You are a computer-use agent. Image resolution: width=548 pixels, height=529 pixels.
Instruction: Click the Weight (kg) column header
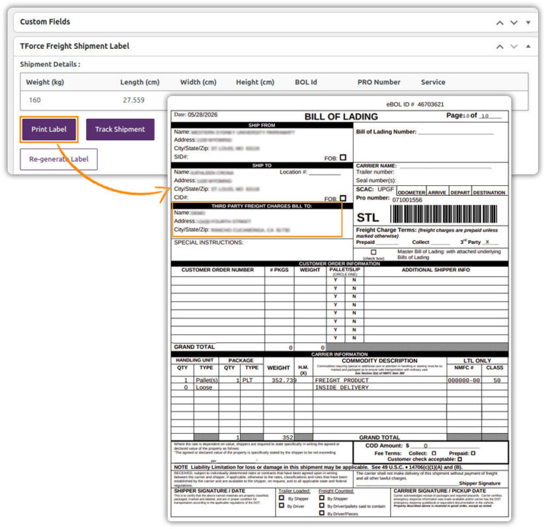(45, 82)
